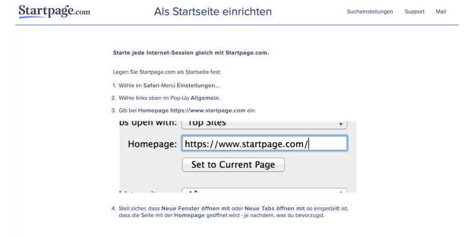Go to Mail in the header

coord(440,12)
